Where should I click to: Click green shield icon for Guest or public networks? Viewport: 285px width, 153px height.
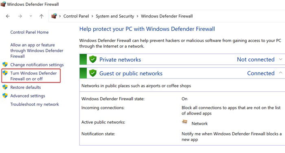click(93, 73)
